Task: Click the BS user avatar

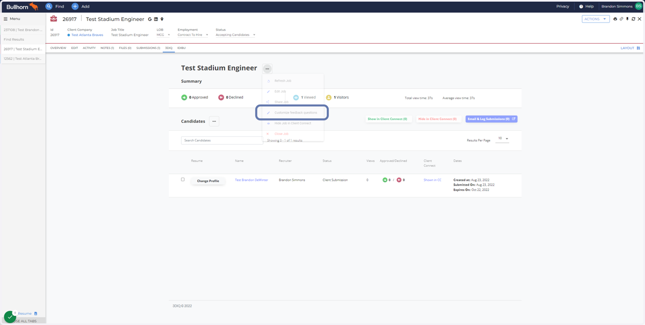Action: click(639, 6)
